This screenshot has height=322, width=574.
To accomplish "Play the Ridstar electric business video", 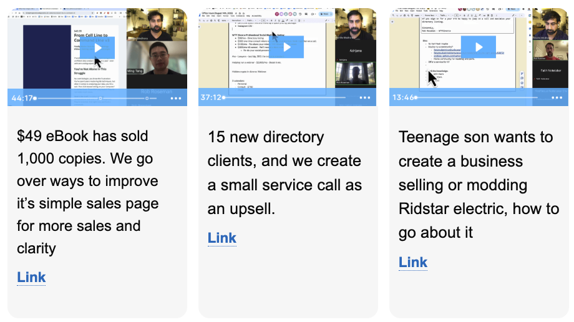I will [x=479, y=47].
